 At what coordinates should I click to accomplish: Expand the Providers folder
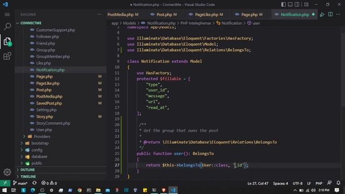[42, 136]
